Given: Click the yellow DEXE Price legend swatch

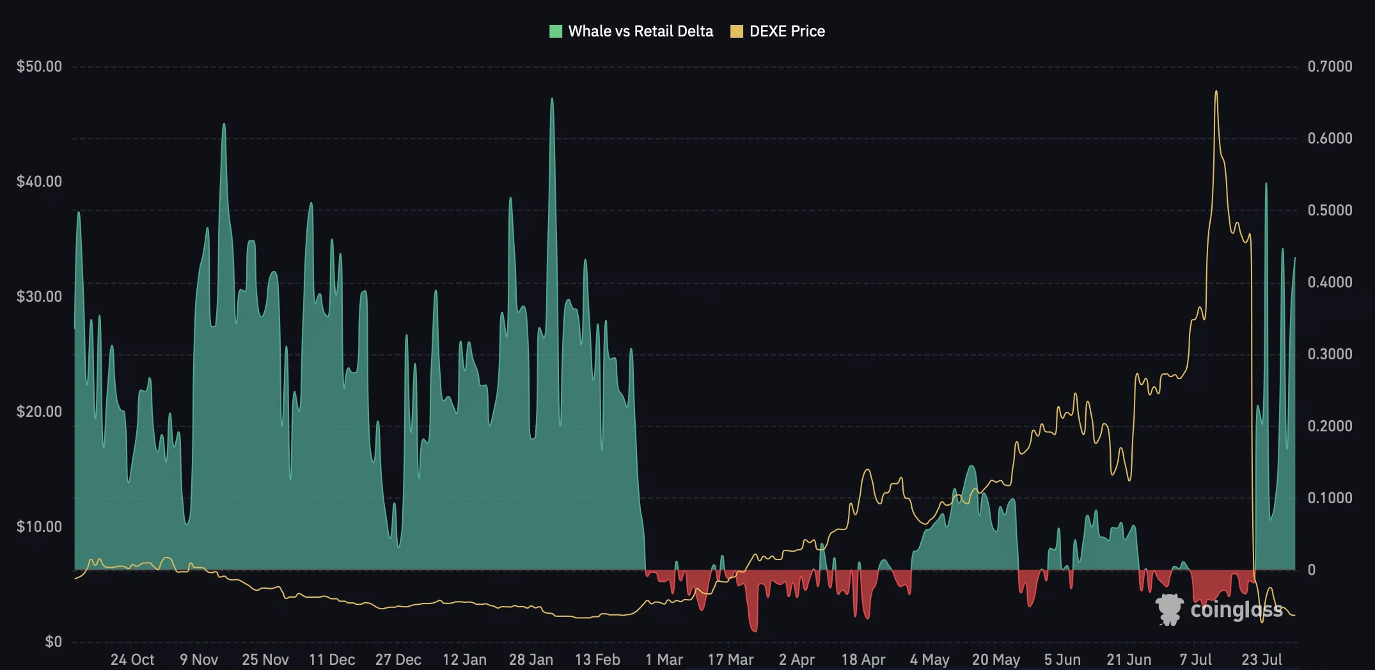Looking at the screenshot, I should [737, 31].
